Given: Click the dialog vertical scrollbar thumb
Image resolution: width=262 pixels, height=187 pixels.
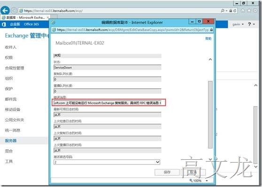Looking at the screenshot, I should (210, 115).
